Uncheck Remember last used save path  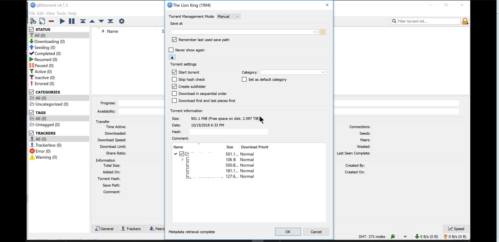click(x=174, y=39)
